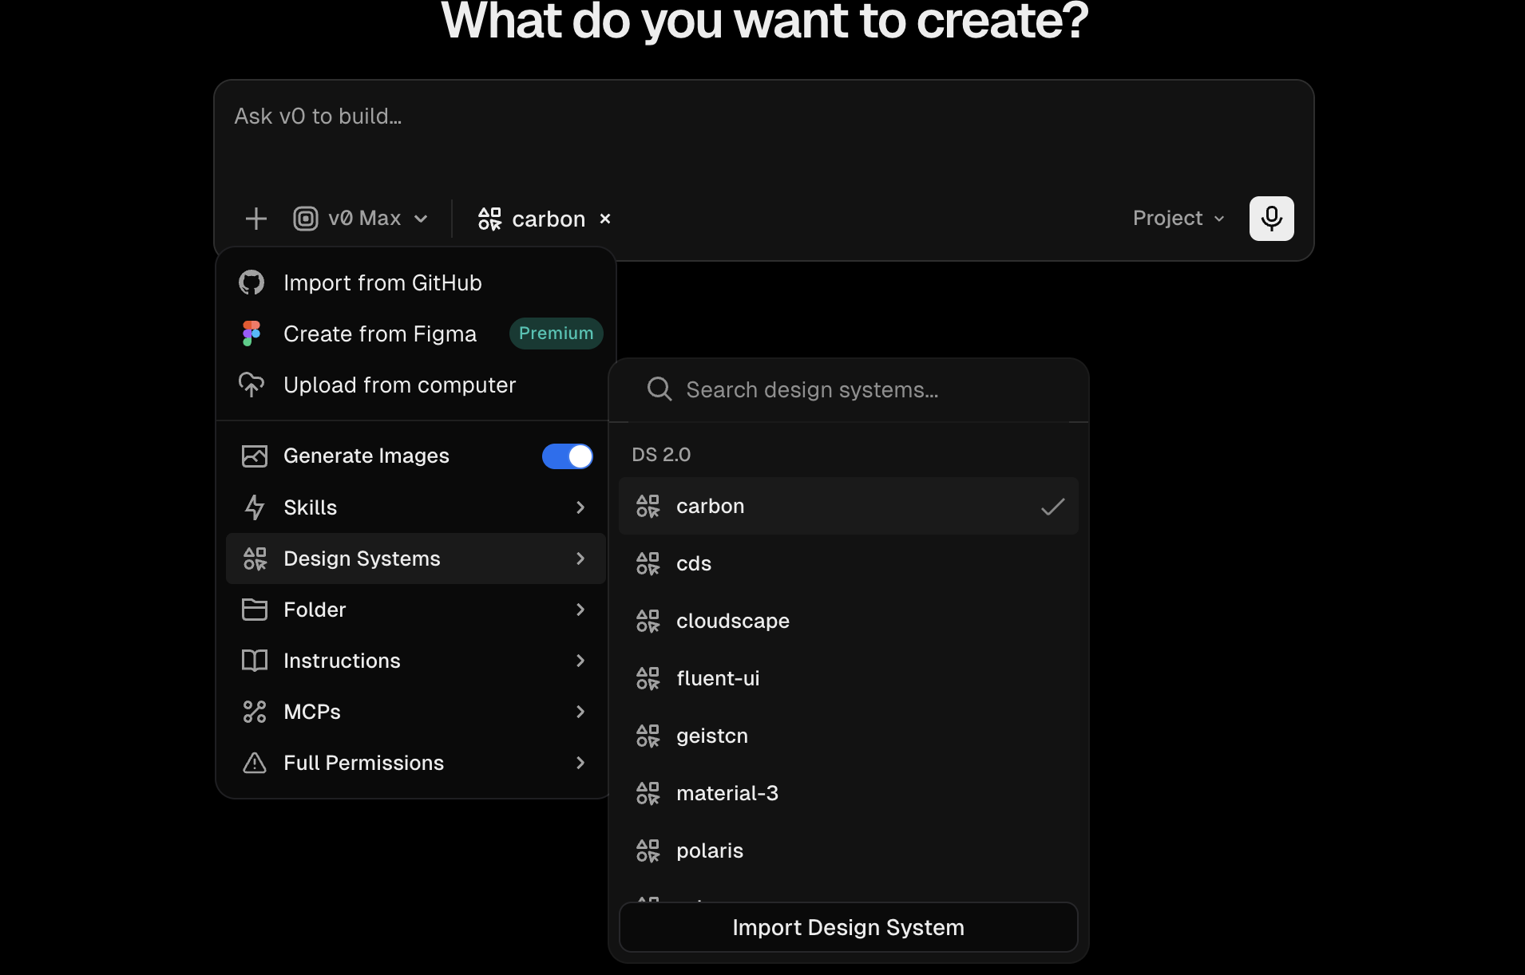This screenshot has width=1525, height=975.
Task: Click the v0 Max model icon
Action: pyautogui.click(x=306, y=219)
